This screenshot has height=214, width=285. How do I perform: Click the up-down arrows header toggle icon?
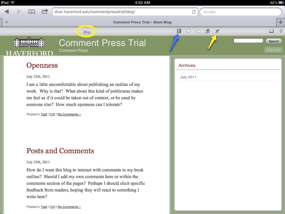point(281,31)
